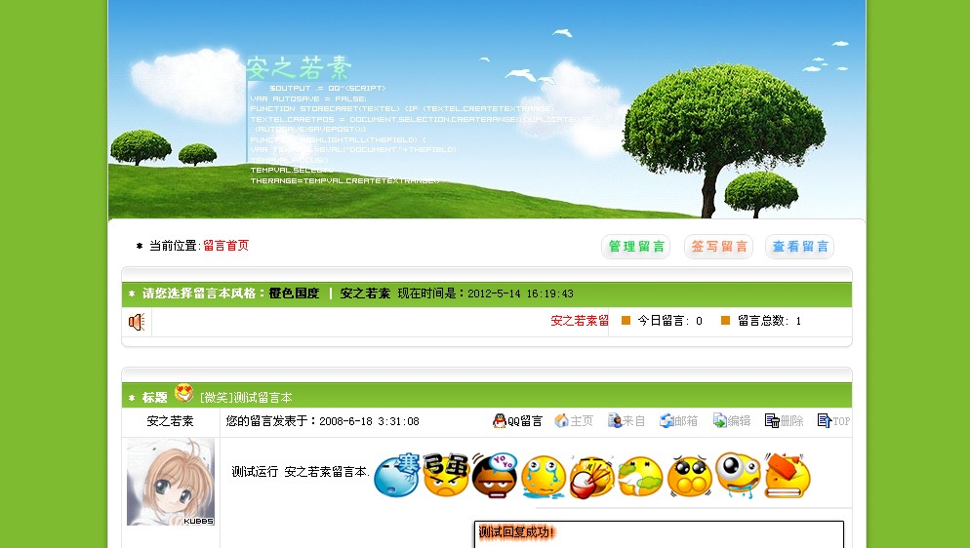This screenshot has height=548, width=970.
Task: Select the 安之若素 guestbook style
Action: pos(365,294)
